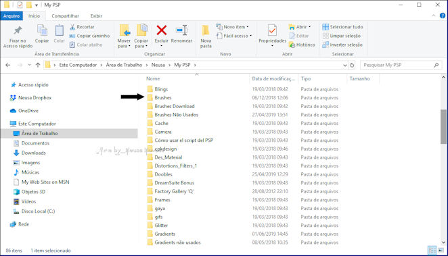Switch to details view icon in status bar
The height and width of the screenshot is (256, 448).
[x=432, y=251]
